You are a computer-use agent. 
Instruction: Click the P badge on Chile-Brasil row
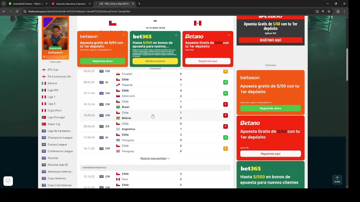(225, 104)
